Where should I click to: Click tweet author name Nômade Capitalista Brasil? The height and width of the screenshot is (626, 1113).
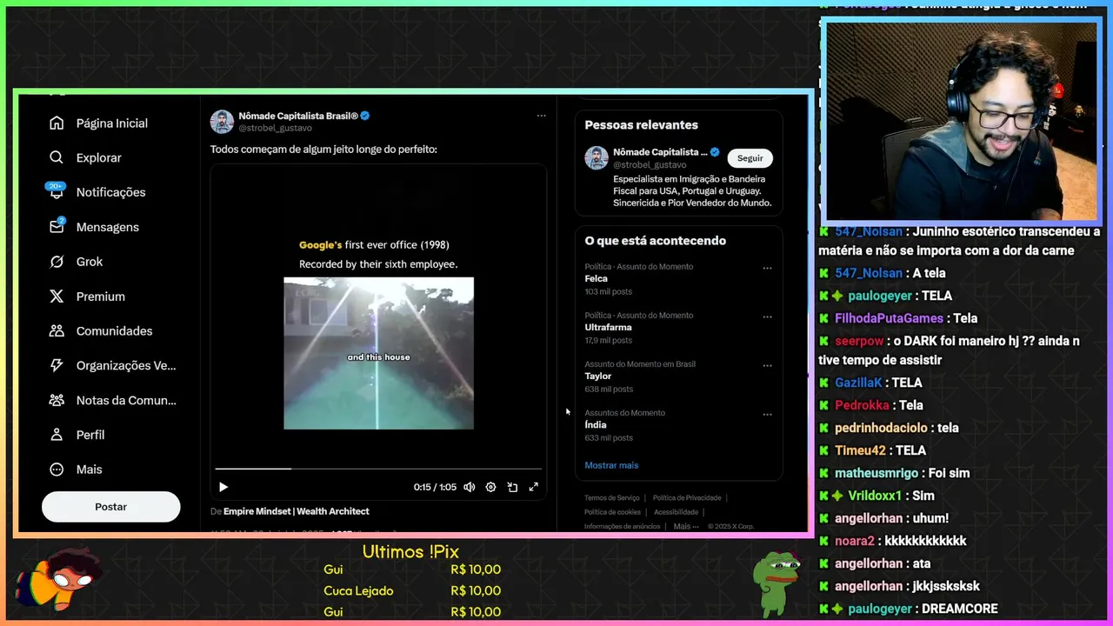tap(298, 116)
